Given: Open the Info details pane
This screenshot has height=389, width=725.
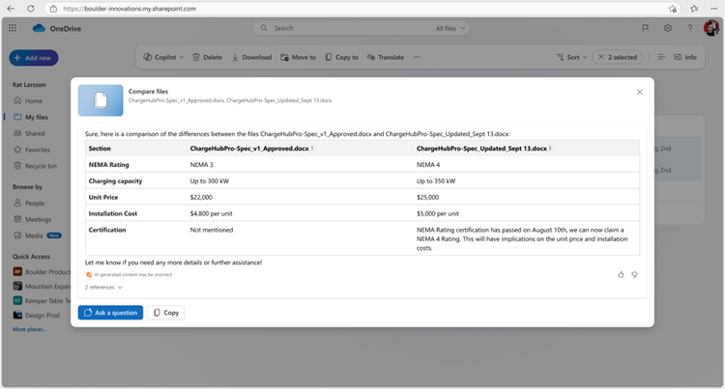Looking at the screenshot, I should point(685,57).
